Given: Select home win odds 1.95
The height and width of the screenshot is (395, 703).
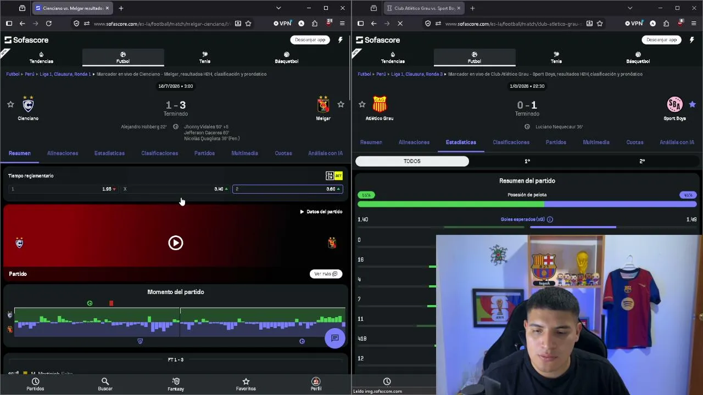Looking at the screenshot, I should tap(63, 189).
